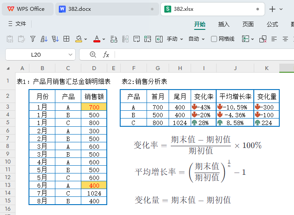Image resolution: width=294 pixels, height=215 pixels.
Task: Select the cell showing 224
Action: click(x=267, y=123)
